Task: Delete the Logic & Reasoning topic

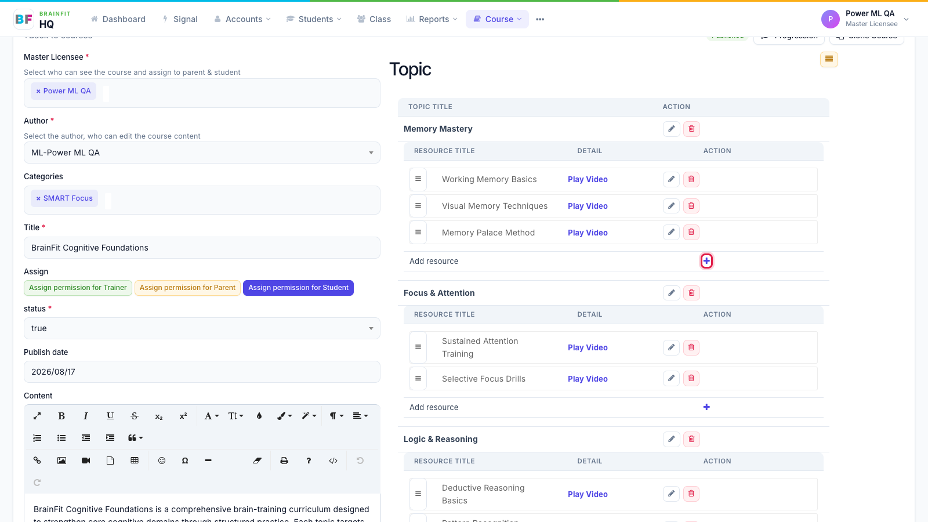Action: coord(691,439)
